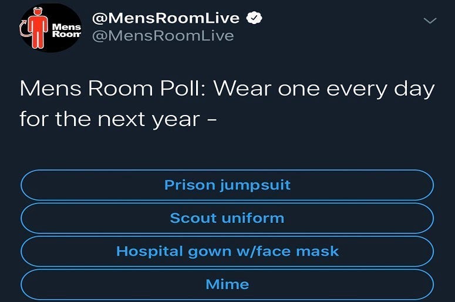Click the red devil figure logo
455x302 pixels.
pyautogui.click(x=38, y=30)
